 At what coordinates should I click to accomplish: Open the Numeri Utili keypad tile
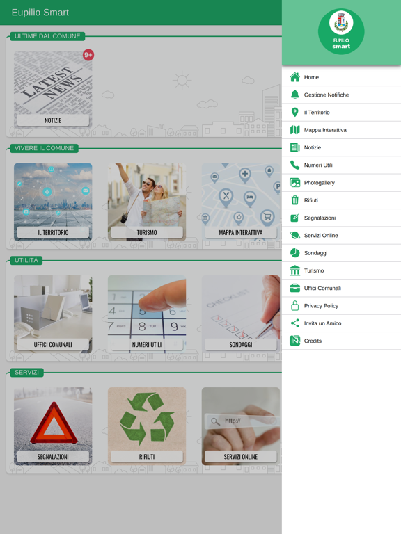tap(147, 314)
